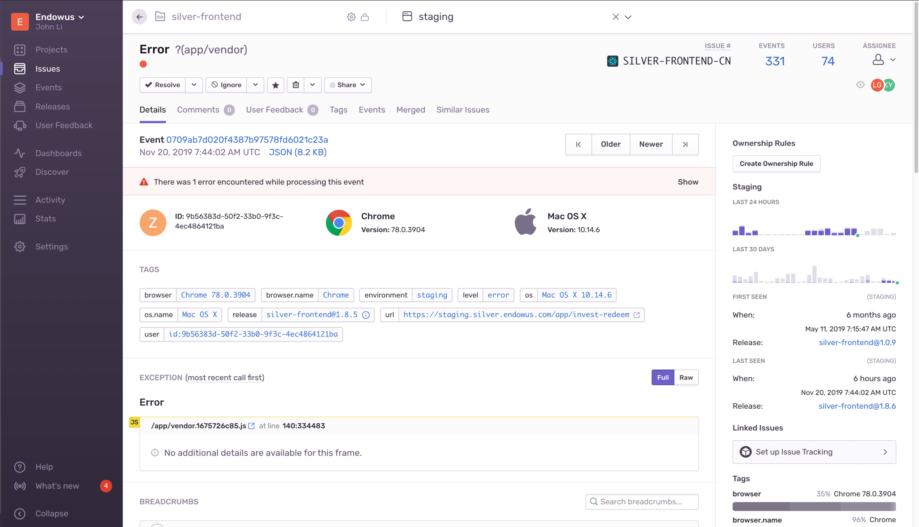Switch exception view to Raw

tap(686, 377)
